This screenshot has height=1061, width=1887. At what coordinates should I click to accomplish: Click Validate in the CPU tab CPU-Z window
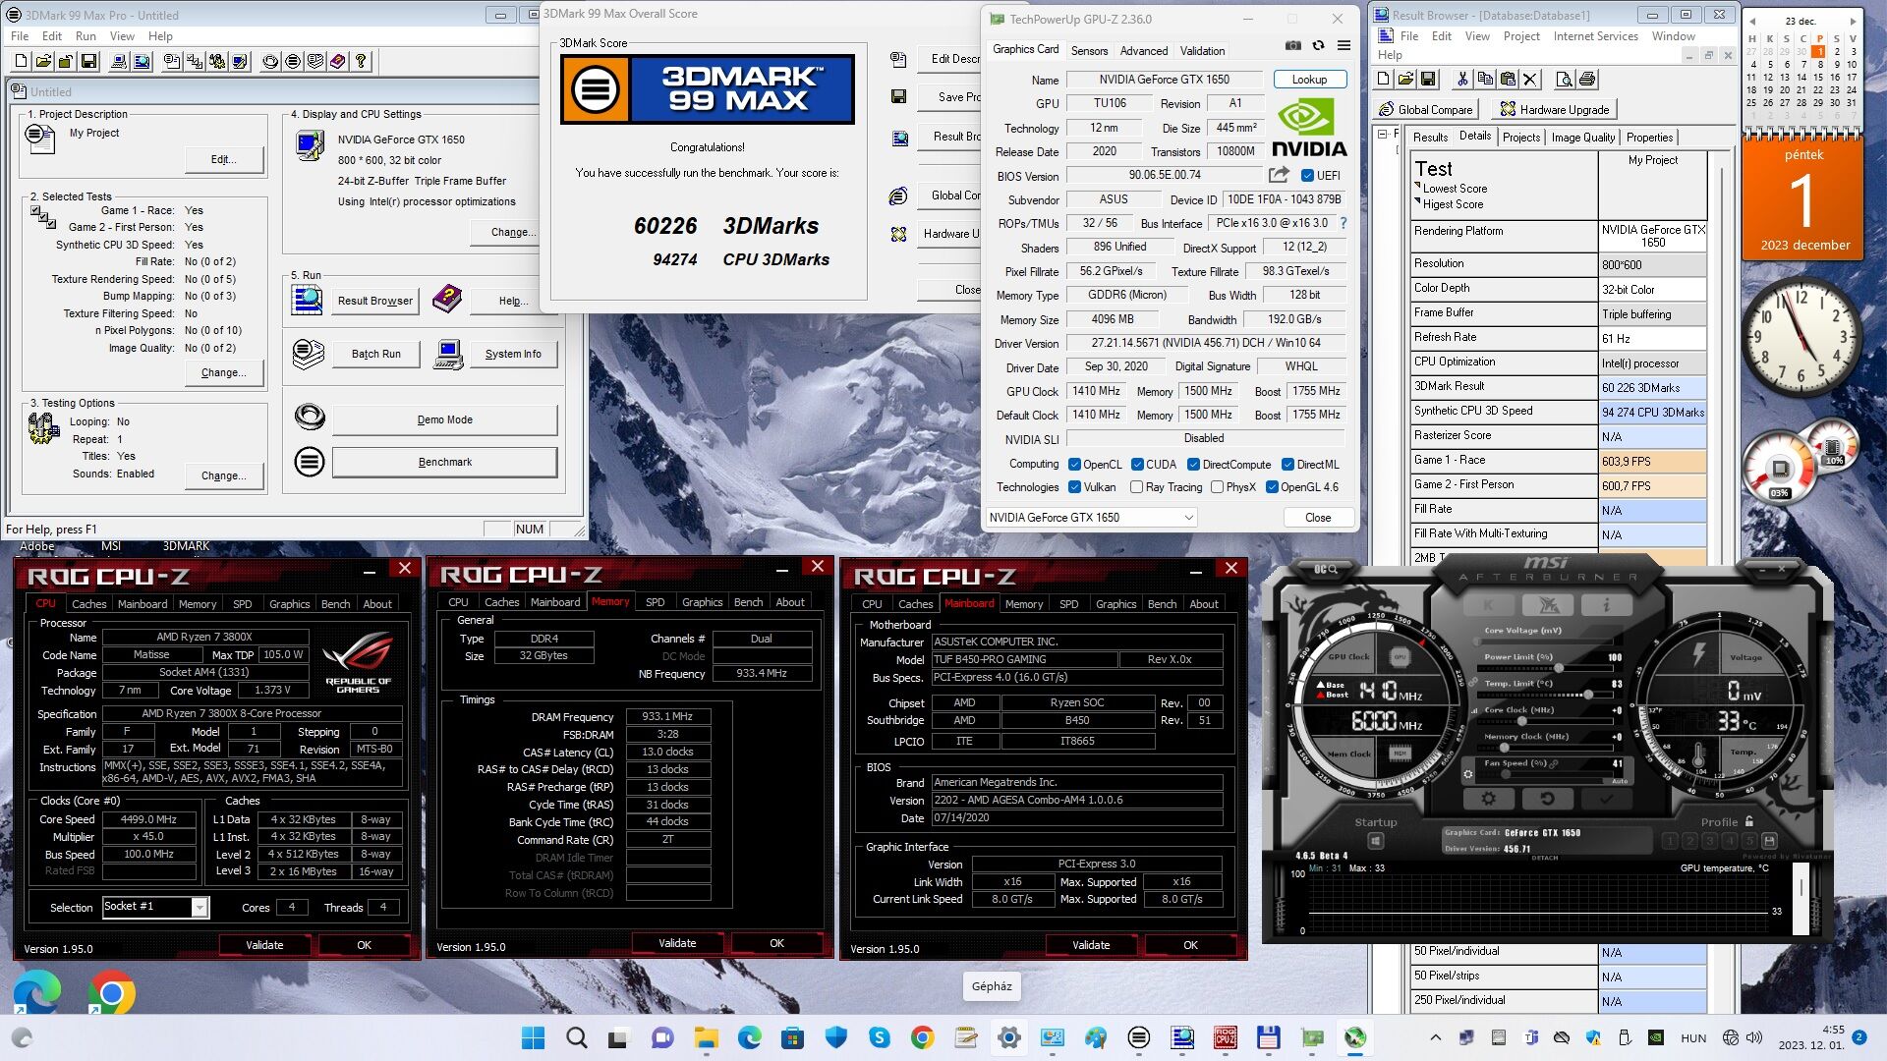click(264, 945)
